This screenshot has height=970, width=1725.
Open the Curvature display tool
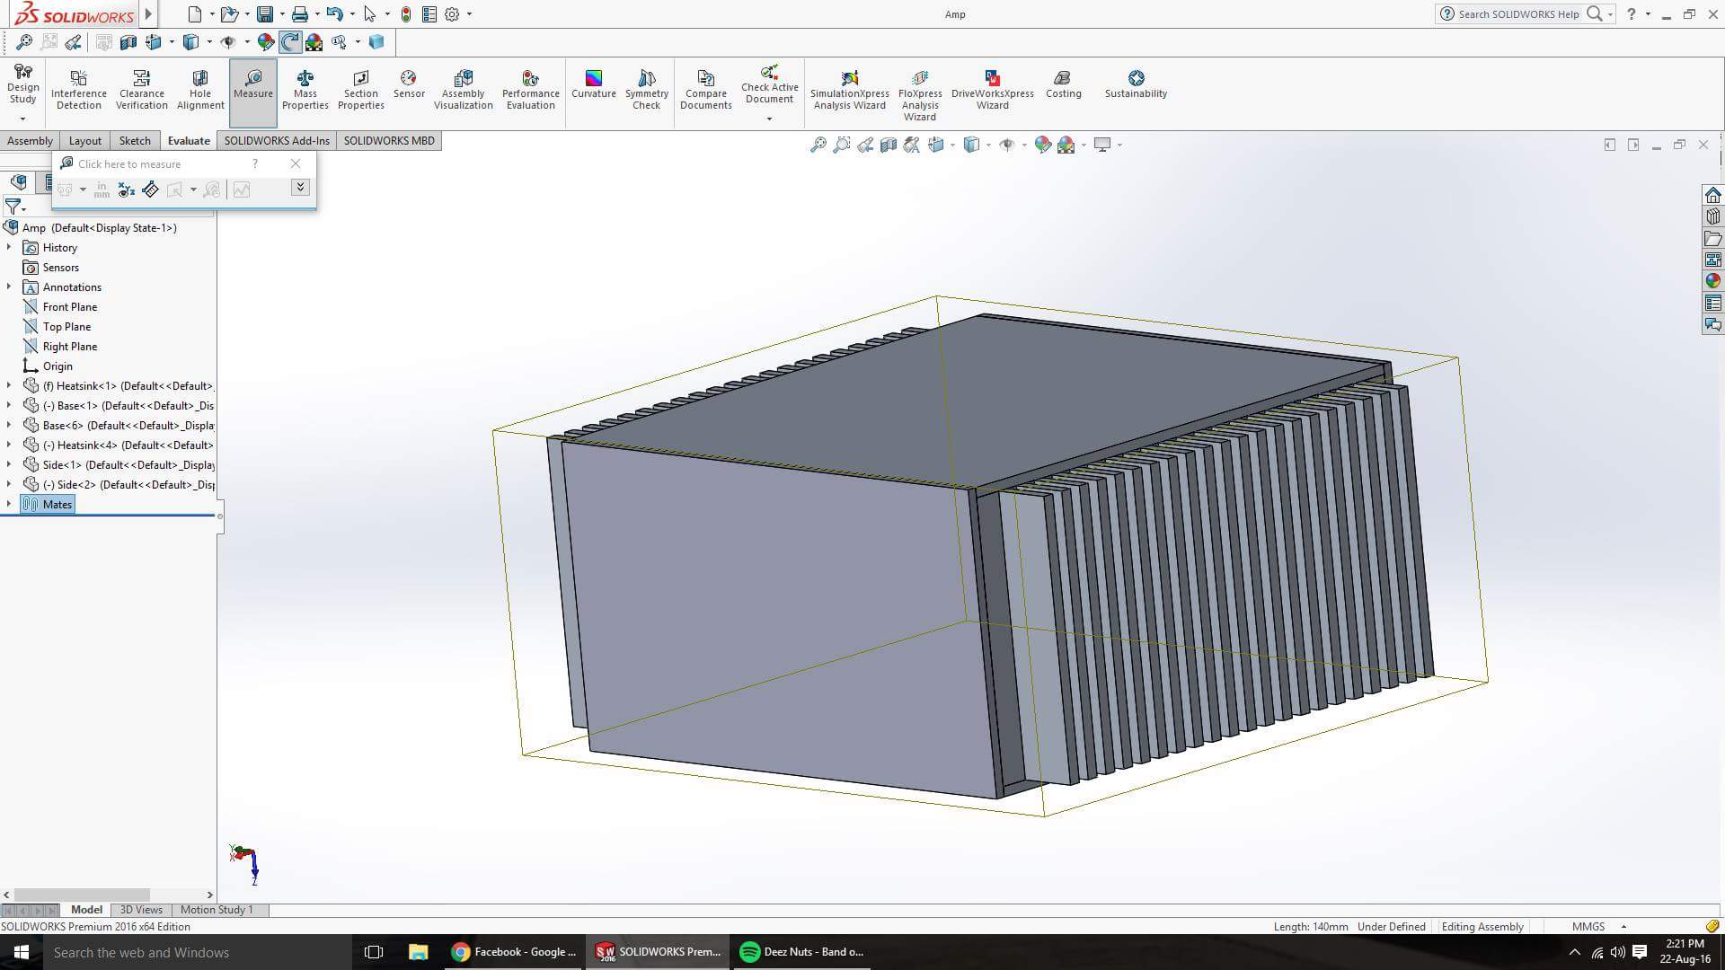coord(594,84)
